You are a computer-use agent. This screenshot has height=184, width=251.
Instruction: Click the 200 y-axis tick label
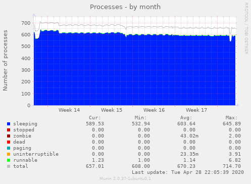click(26, 82)
